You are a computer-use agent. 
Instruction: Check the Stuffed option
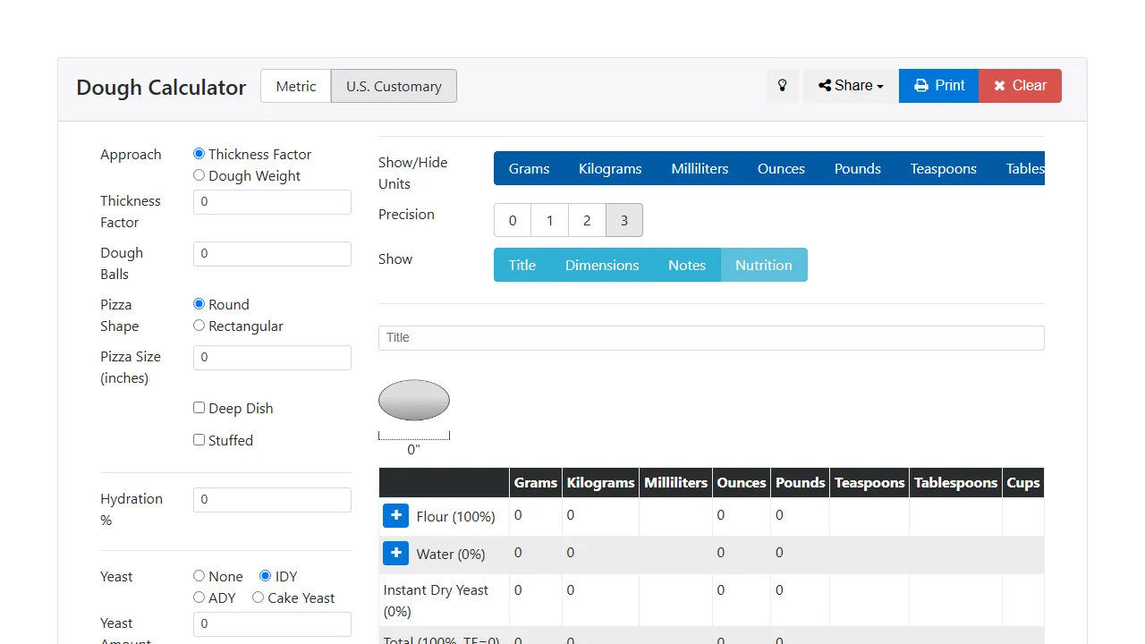199,440
